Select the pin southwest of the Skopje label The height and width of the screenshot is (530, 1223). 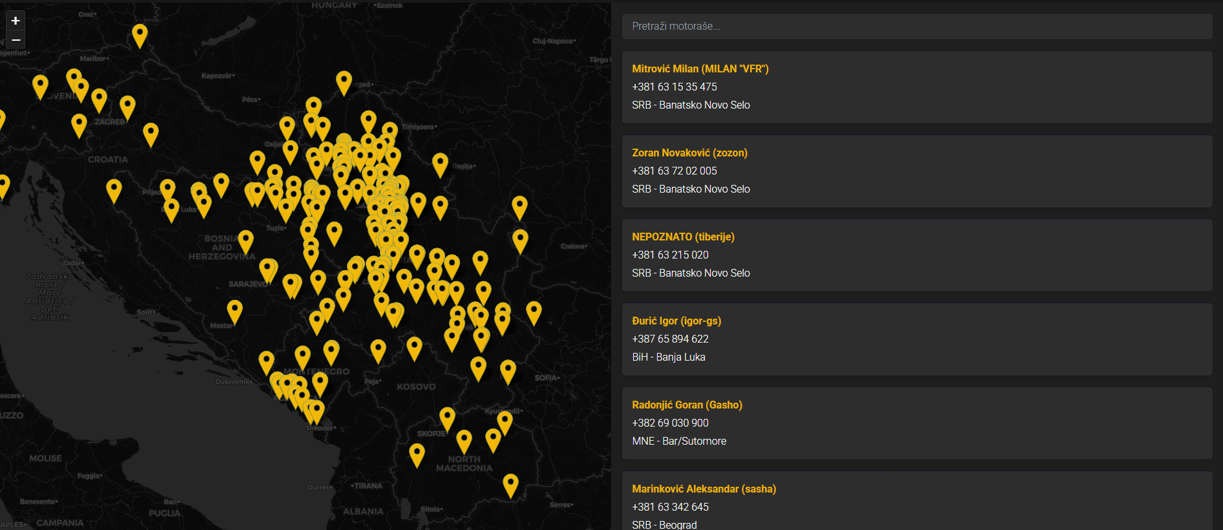(417, 454)
